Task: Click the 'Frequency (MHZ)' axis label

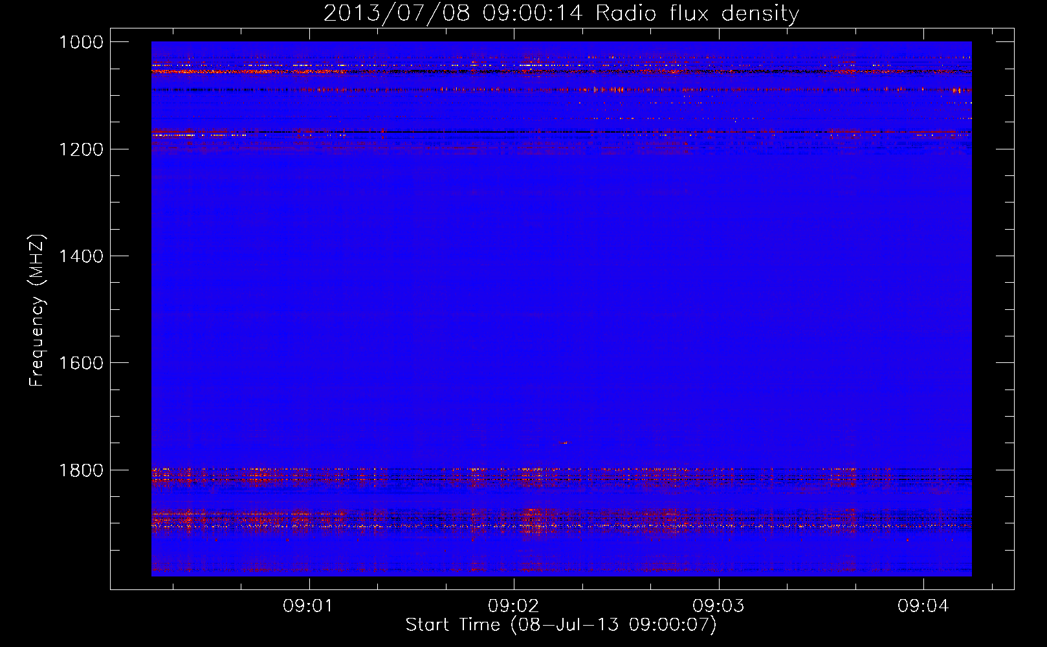Action: tap(37, 311)
